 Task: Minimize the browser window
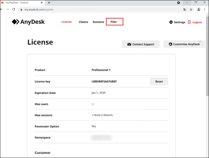(x=187, y=2)
